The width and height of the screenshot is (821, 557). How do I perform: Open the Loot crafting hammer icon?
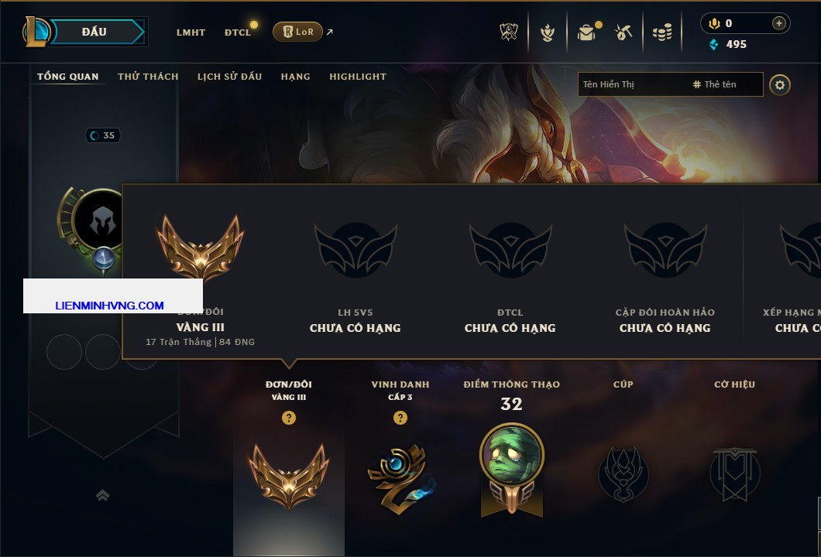click(x=623, y=33)
